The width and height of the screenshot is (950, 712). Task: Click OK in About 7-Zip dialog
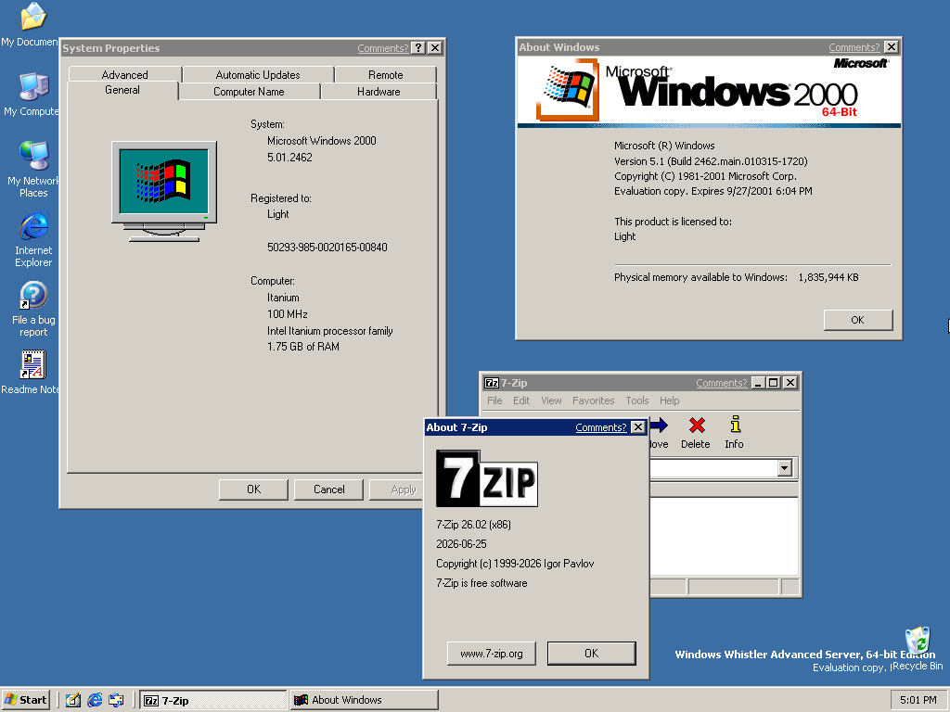pos(592,654)
